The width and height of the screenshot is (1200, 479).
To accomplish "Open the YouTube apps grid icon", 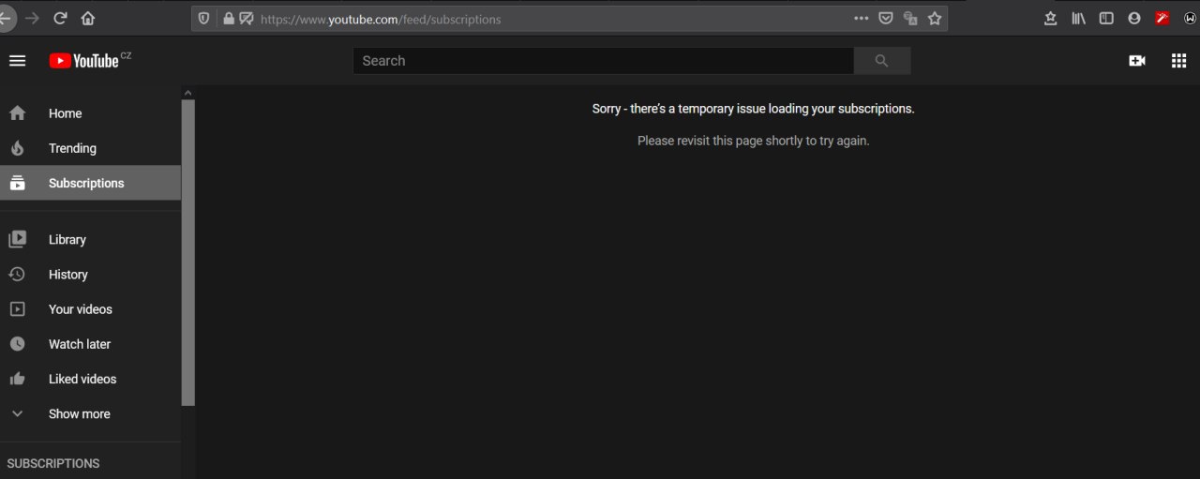I will 1179,61.
